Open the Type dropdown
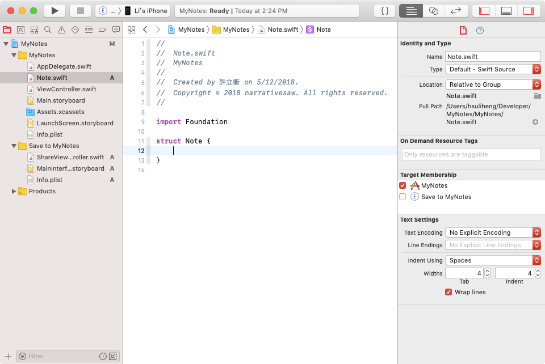The image size is (545, 364). tap(493, 69)
